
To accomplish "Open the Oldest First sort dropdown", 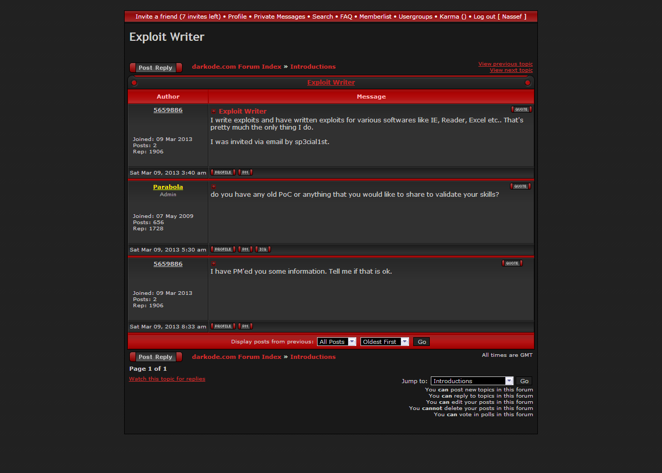I will [384, 341].
